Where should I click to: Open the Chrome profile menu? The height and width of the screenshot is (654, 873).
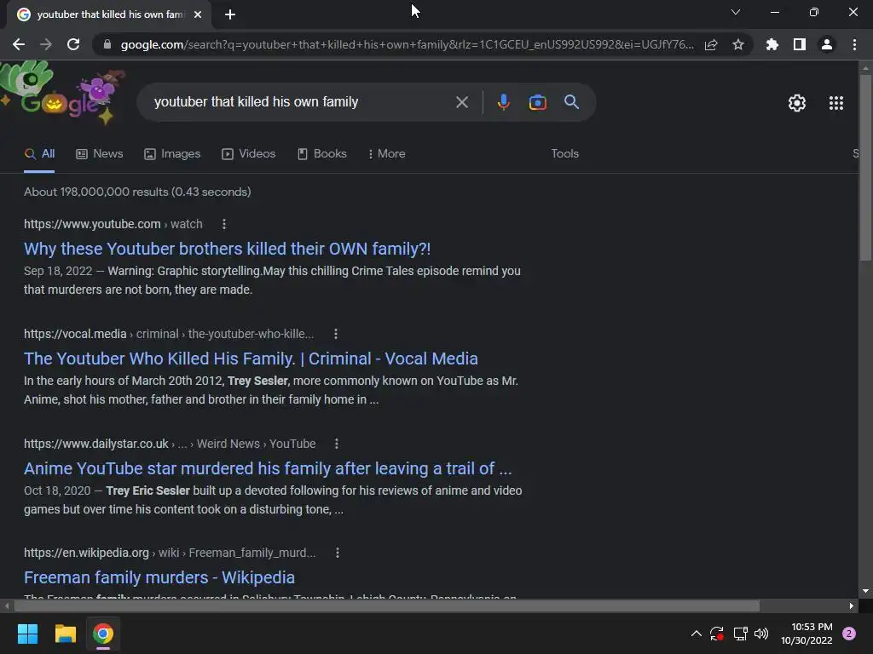click(827, 44)
